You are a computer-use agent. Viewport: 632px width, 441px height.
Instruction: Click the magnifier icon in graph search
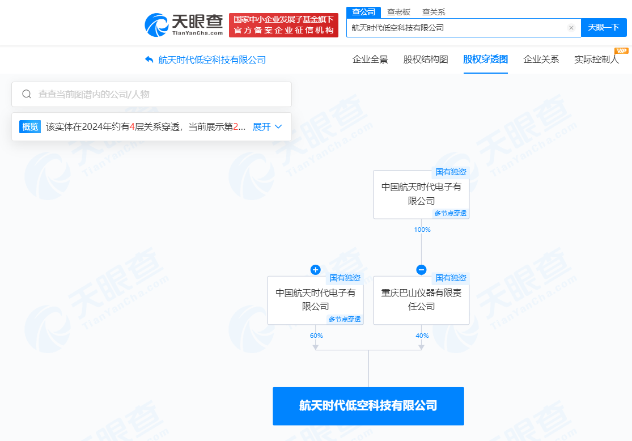(x=27, y=94)
